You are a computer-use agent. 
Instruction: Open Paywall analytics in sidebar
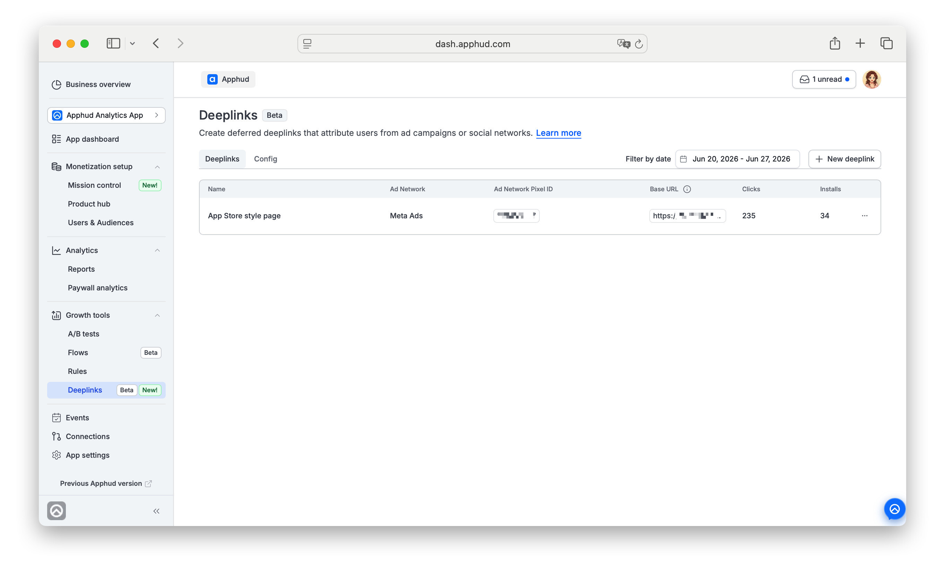pyautogui.click(x=97, y=288)
